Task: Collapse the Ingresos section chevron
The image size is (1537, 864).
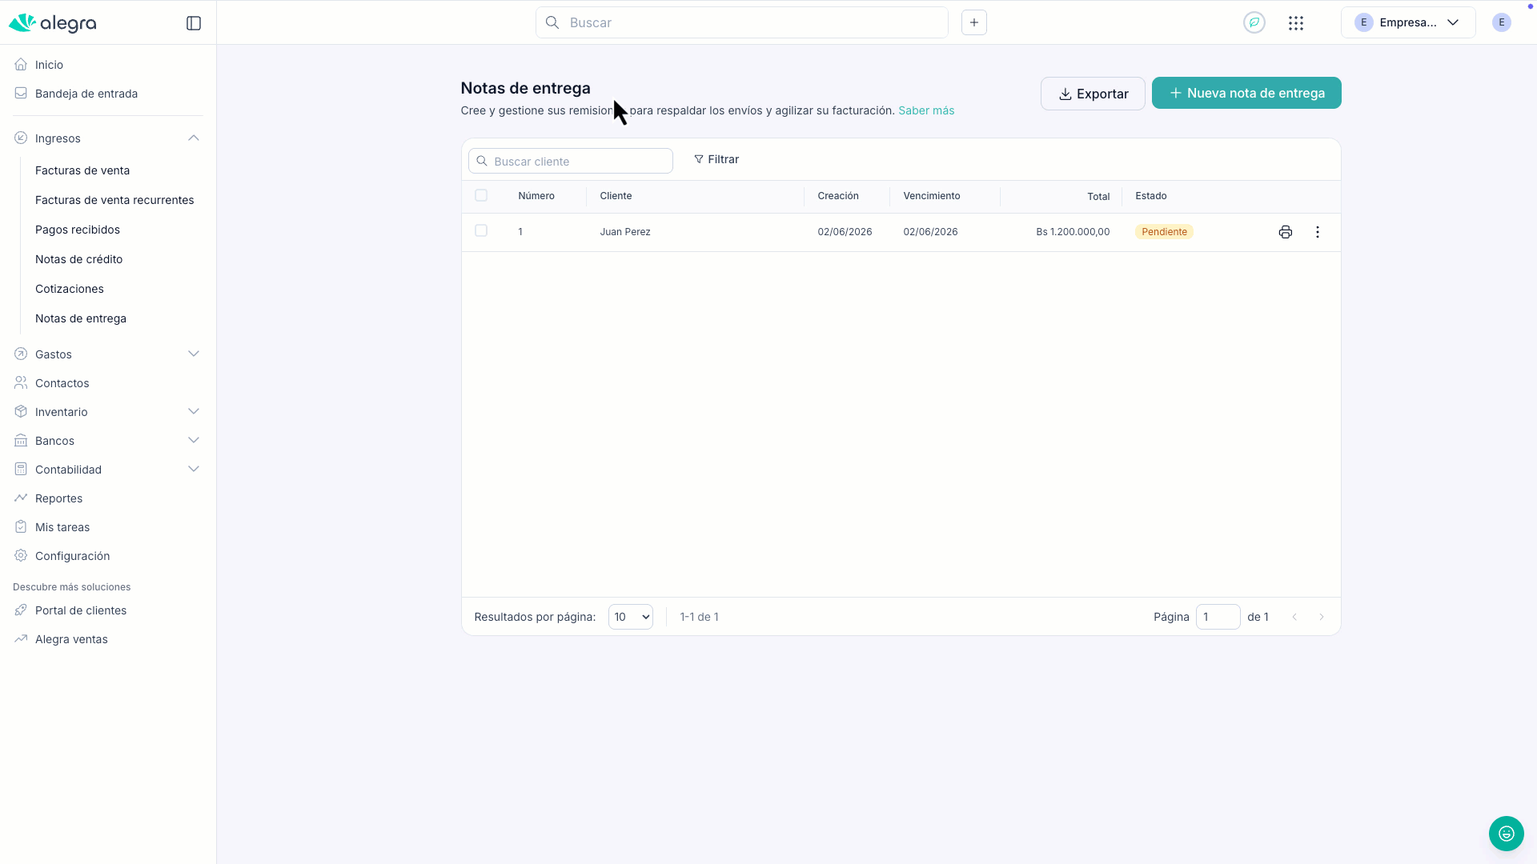Action: (194, 138)
